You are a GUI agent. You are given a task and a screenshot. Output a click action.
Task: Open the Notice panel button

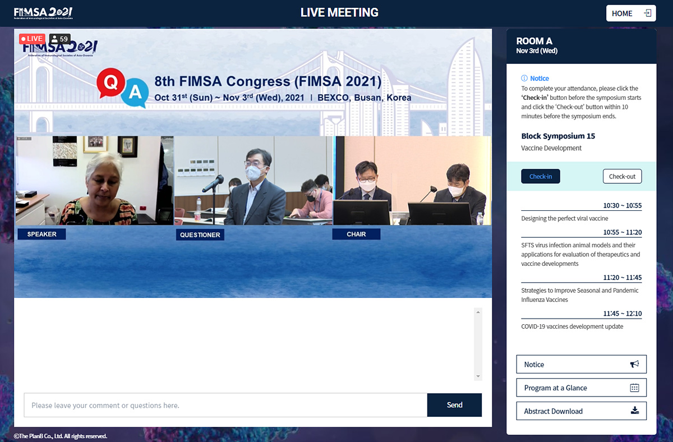click(x=581, y=364)
